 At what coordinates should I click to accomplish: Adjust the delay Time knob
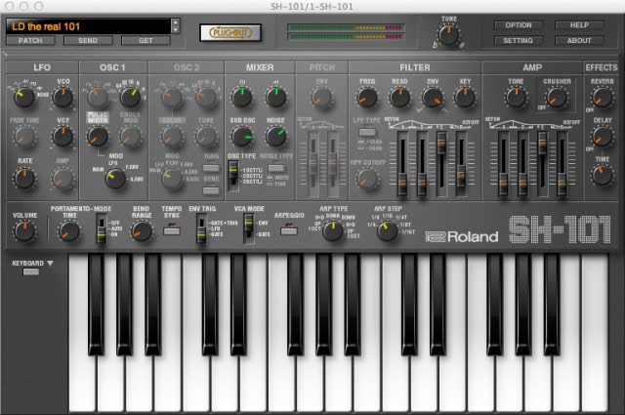pos(603,176)
